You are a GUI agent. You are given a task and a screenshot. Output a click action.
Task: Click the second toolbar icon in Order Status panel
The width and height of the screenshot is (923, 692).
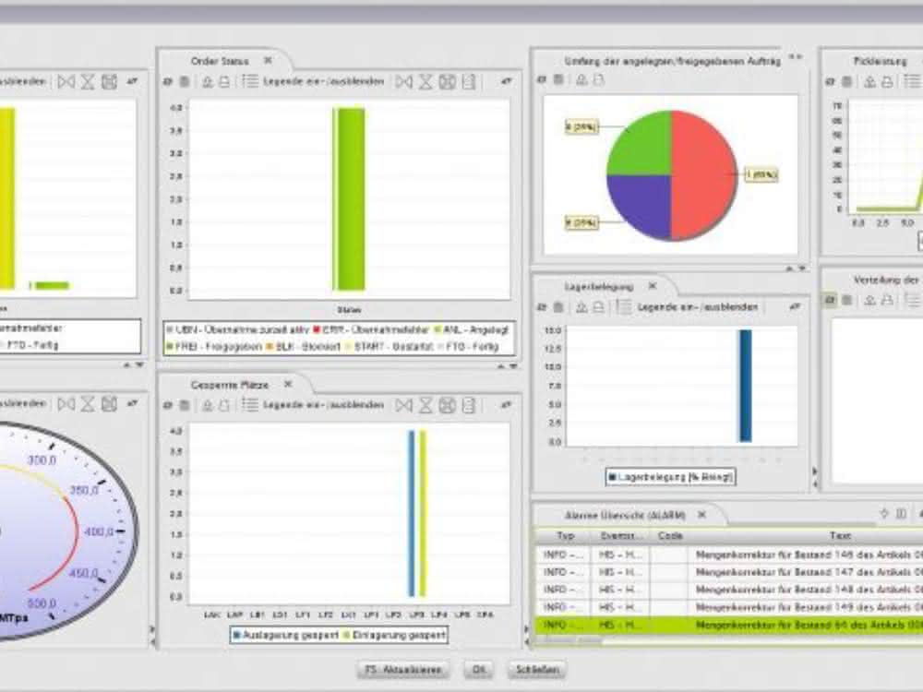point(185,82)
